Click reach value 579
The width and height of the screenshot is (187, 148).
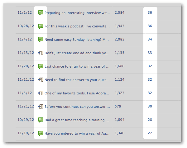coord(118,106)
